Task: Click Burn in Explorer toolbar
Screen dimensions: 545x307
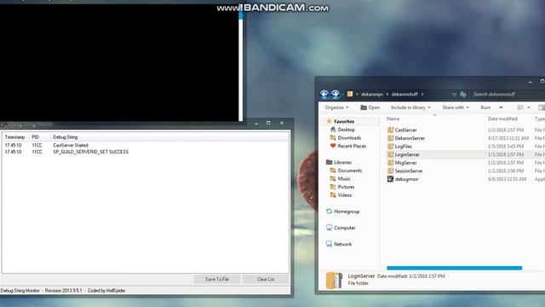Action: point(485,107)
